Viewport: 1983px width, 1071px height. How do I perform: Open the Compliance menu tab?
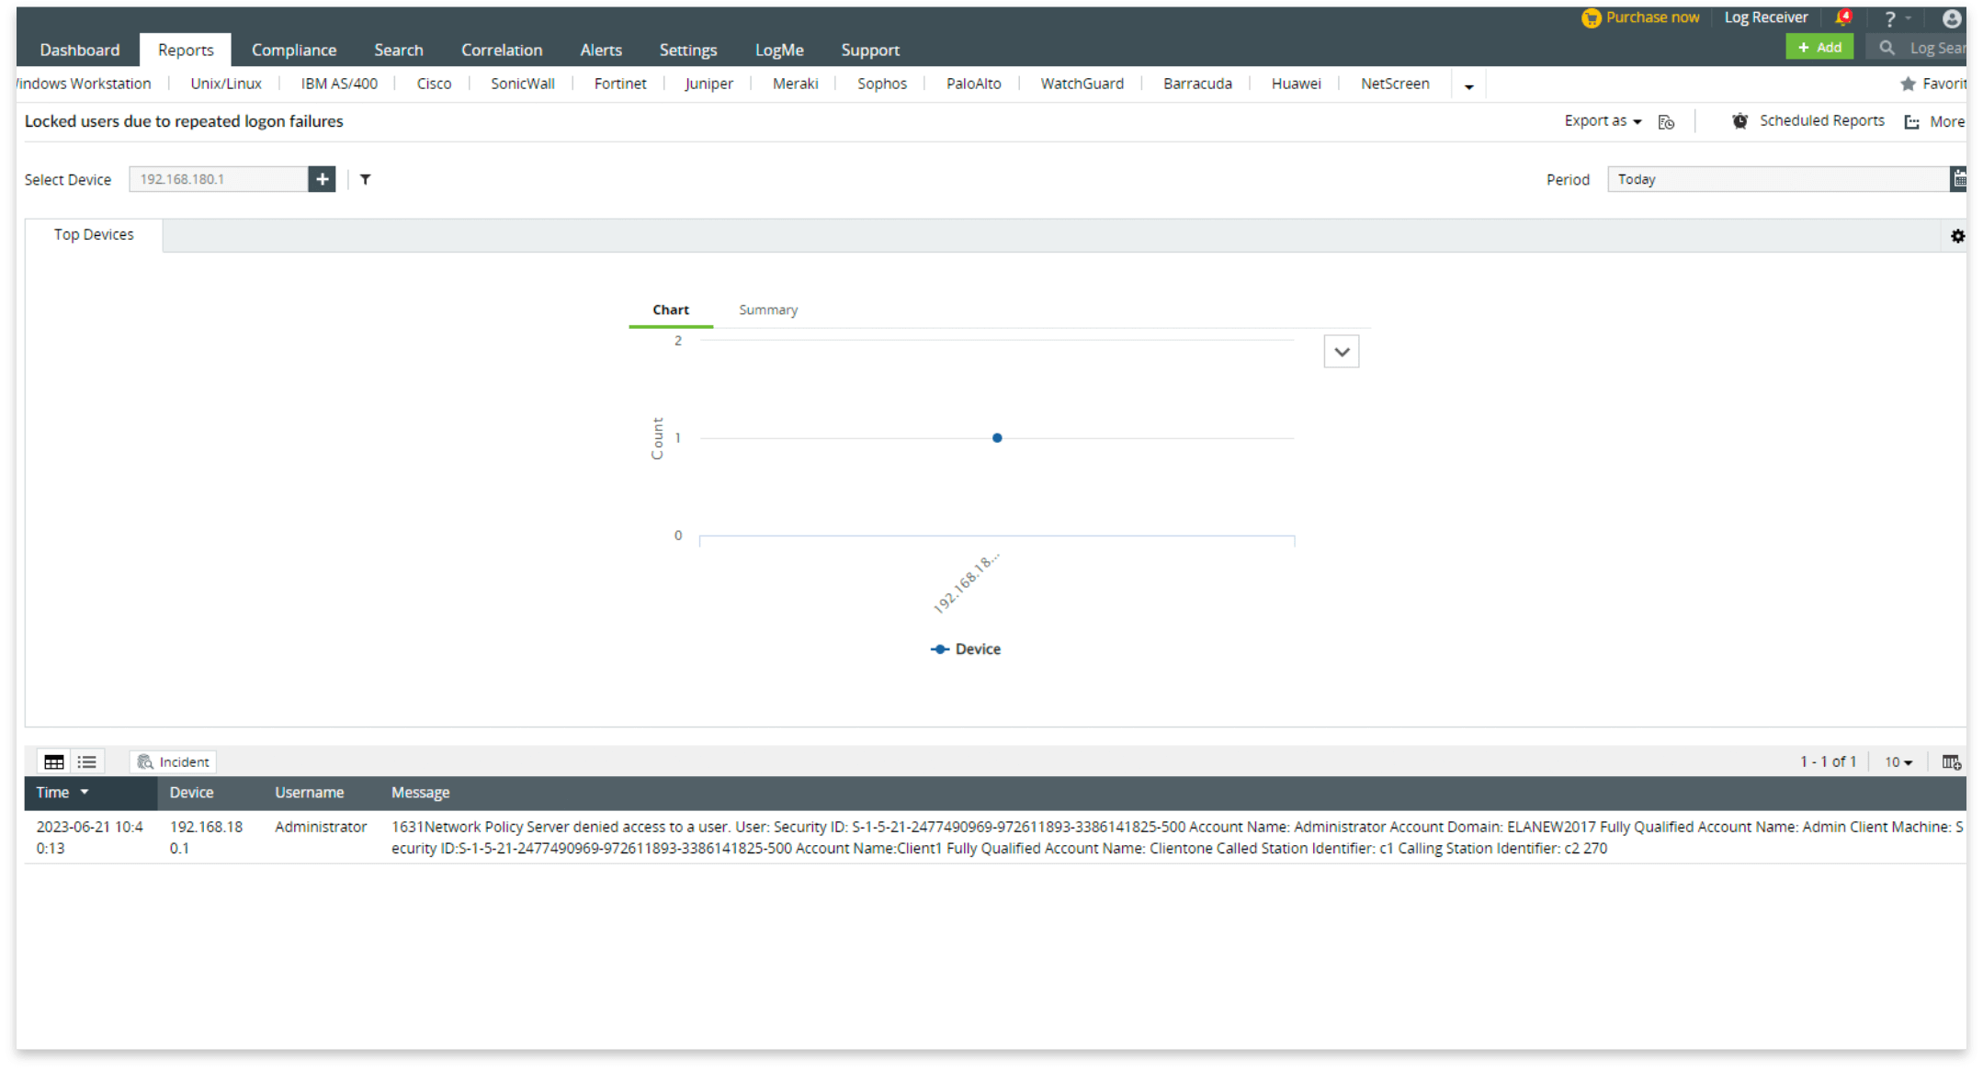pos(294,51)
